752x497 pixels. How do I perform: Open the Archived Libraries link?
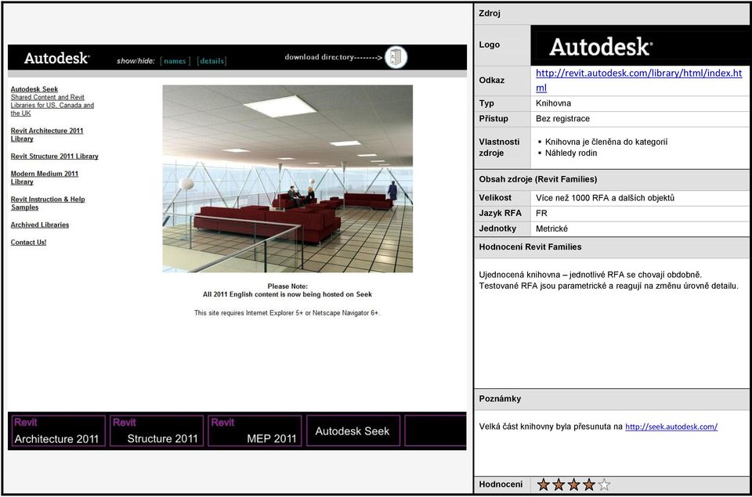[40, 225]
